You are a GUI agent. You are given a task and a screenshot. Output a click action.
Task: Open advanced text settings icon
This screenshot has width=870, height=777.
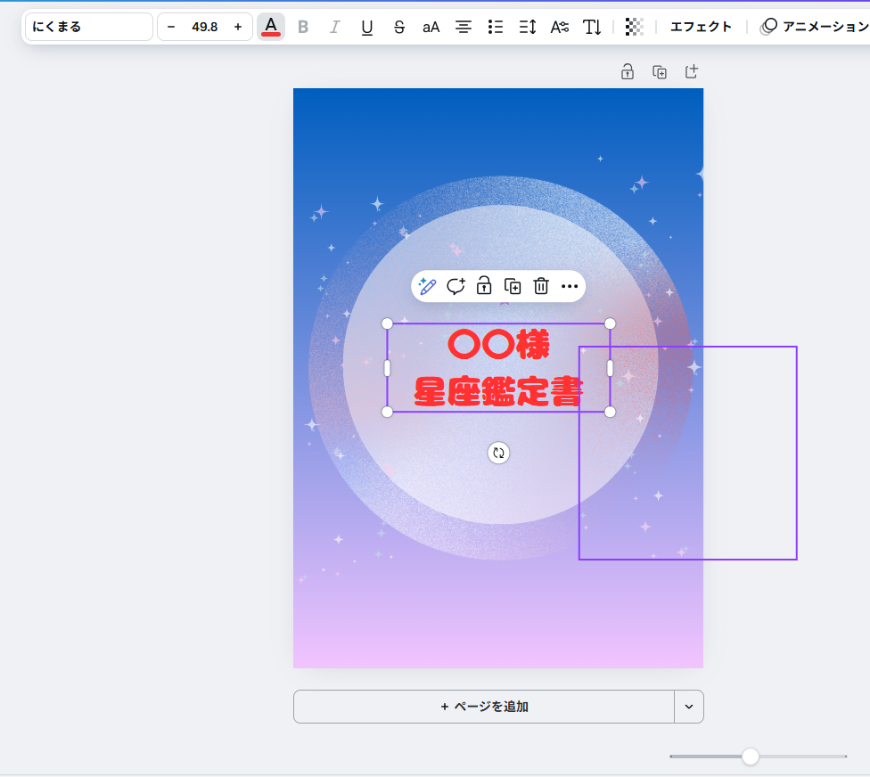[559, 27]
